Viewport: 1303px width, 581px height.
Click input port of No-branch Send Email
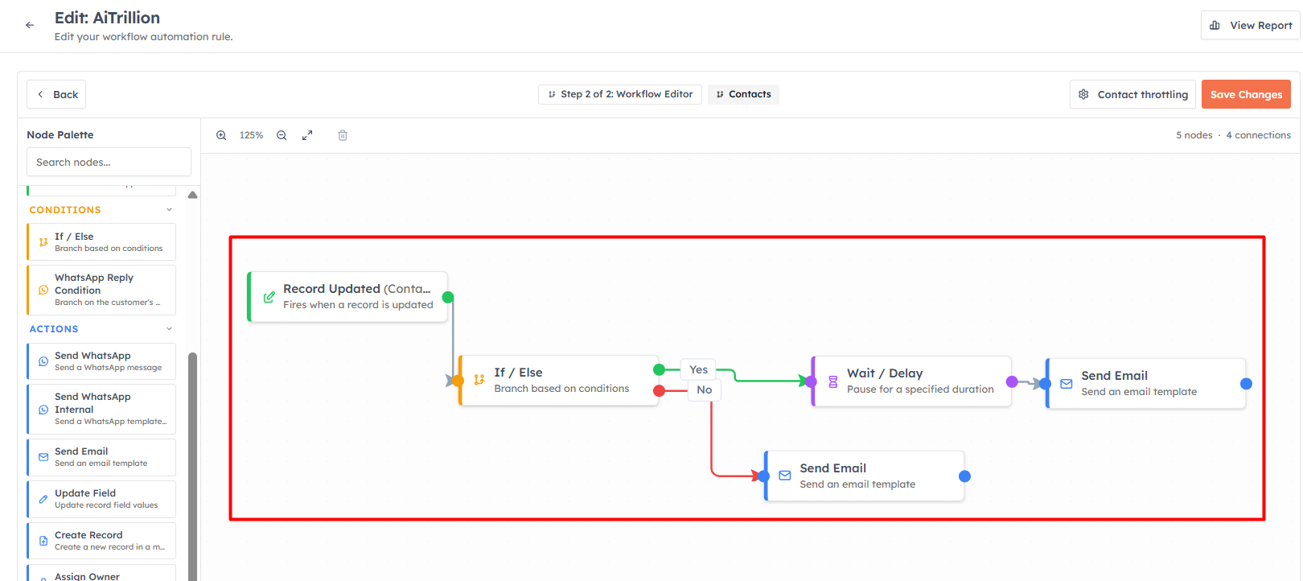[x=764, y=476]
